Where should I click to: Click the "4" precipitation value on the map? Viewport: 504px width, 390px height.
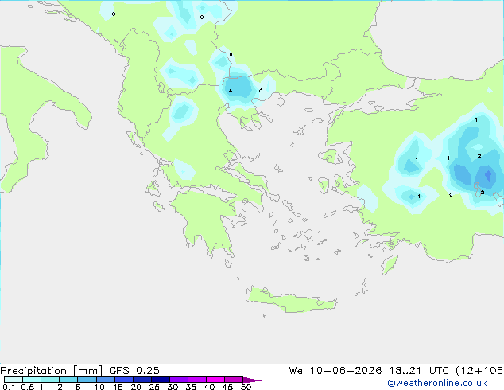pos(231,91)
